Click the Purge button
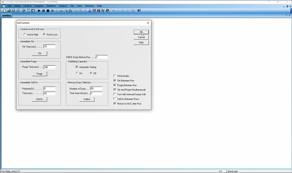The height and width of the screenshot is (173, 292). (x=39, y=74)
